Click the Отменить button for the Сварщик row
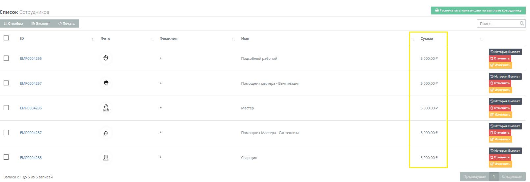The width and height of the screenshot is (530, 182). pyautogui.click(x=500, y=157)
